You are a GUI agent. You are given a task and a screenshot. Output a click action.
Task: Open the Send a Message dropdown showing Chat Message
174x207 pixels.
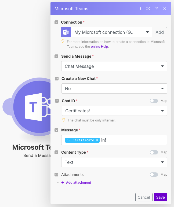[x=114, y=66]
